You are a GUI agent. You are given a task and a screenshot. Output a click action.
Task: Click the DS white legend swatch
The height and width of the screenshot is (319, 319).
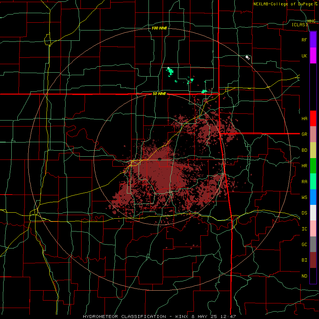313,213
